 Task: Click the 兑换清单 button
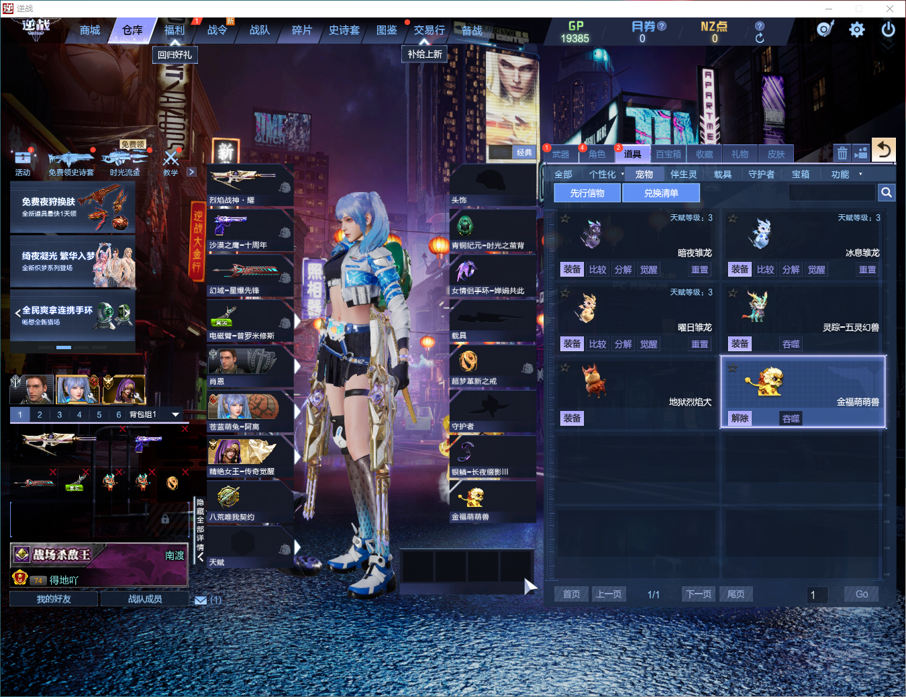point(661,193)
